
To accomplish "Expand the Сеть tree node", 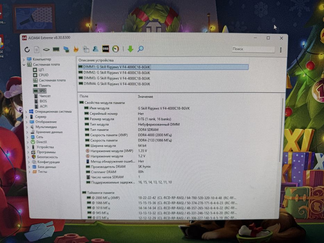I will [x=28, y=137].
